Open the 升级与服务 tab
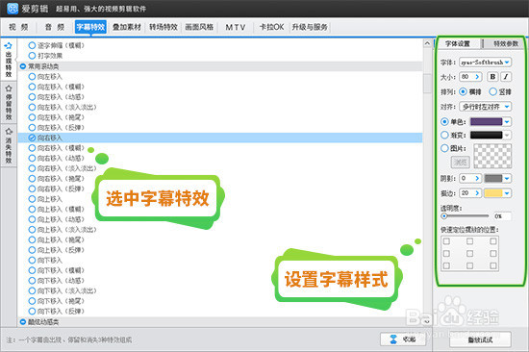The height and width of the screenshot is (352, 529). pos(310,27)
